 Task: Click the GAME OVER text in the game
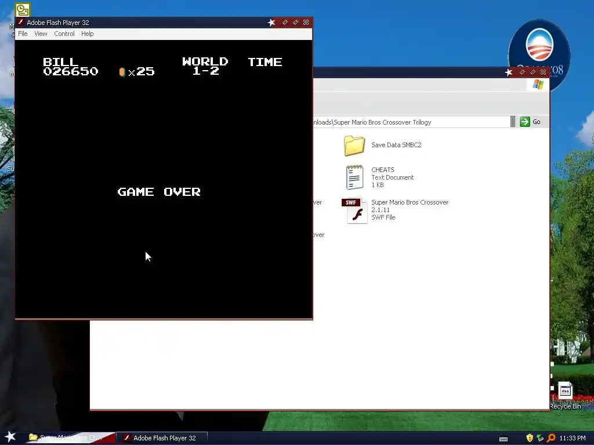(x=159, y=192)
